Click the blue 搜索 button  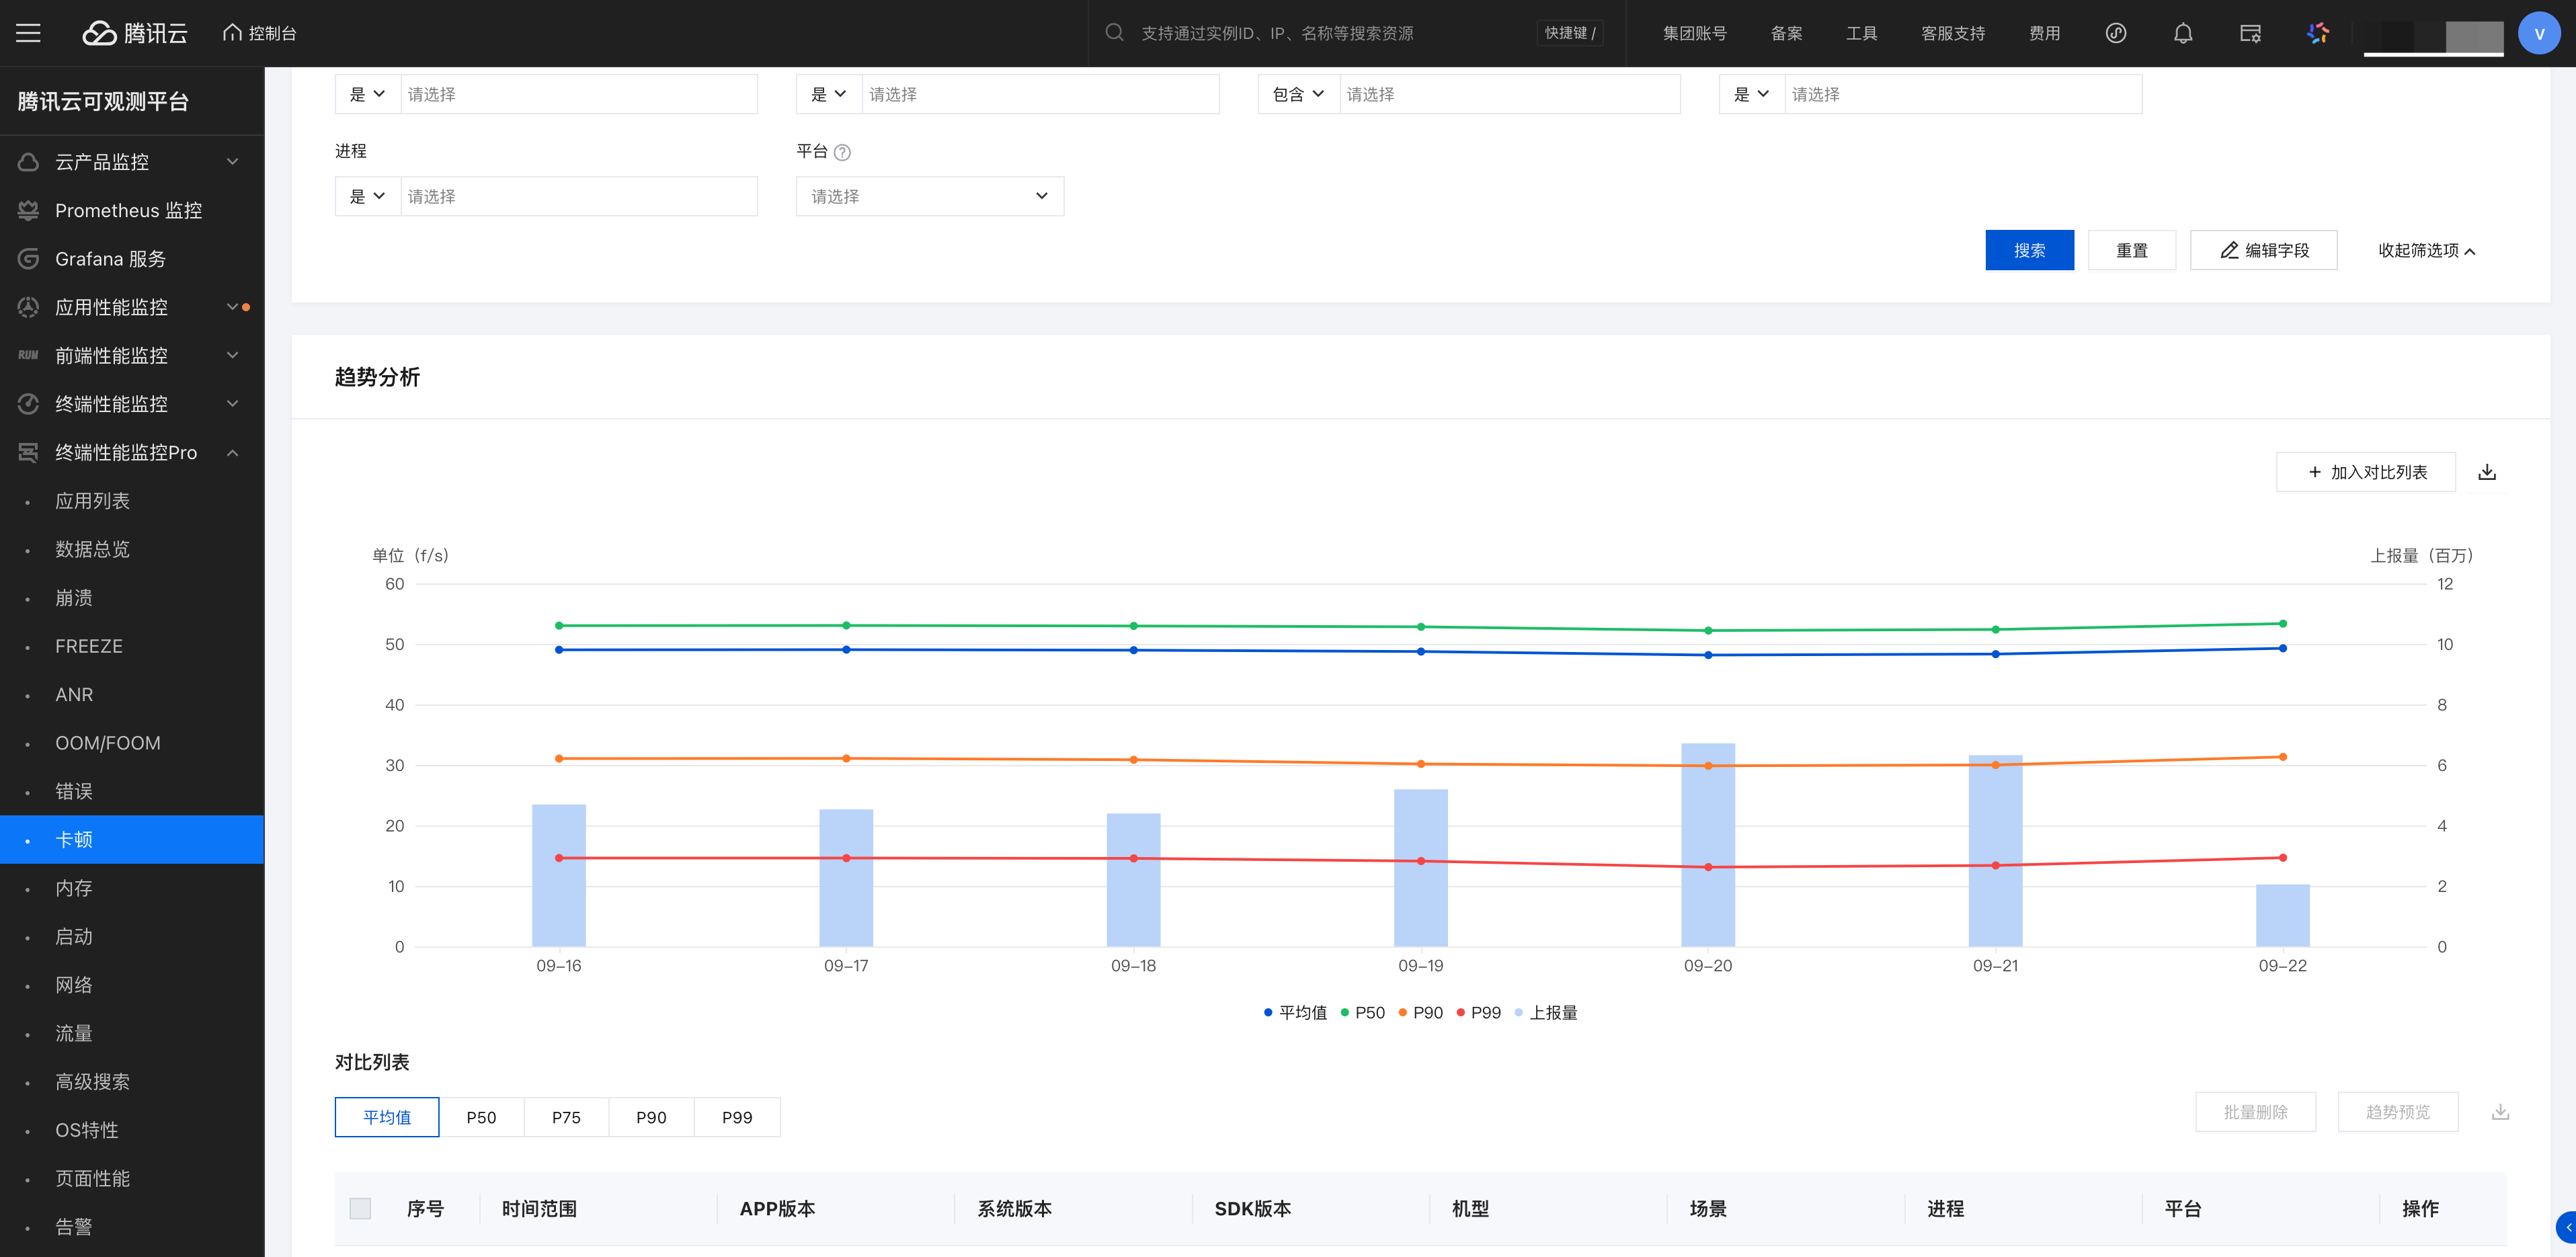tap(2029, 250)
